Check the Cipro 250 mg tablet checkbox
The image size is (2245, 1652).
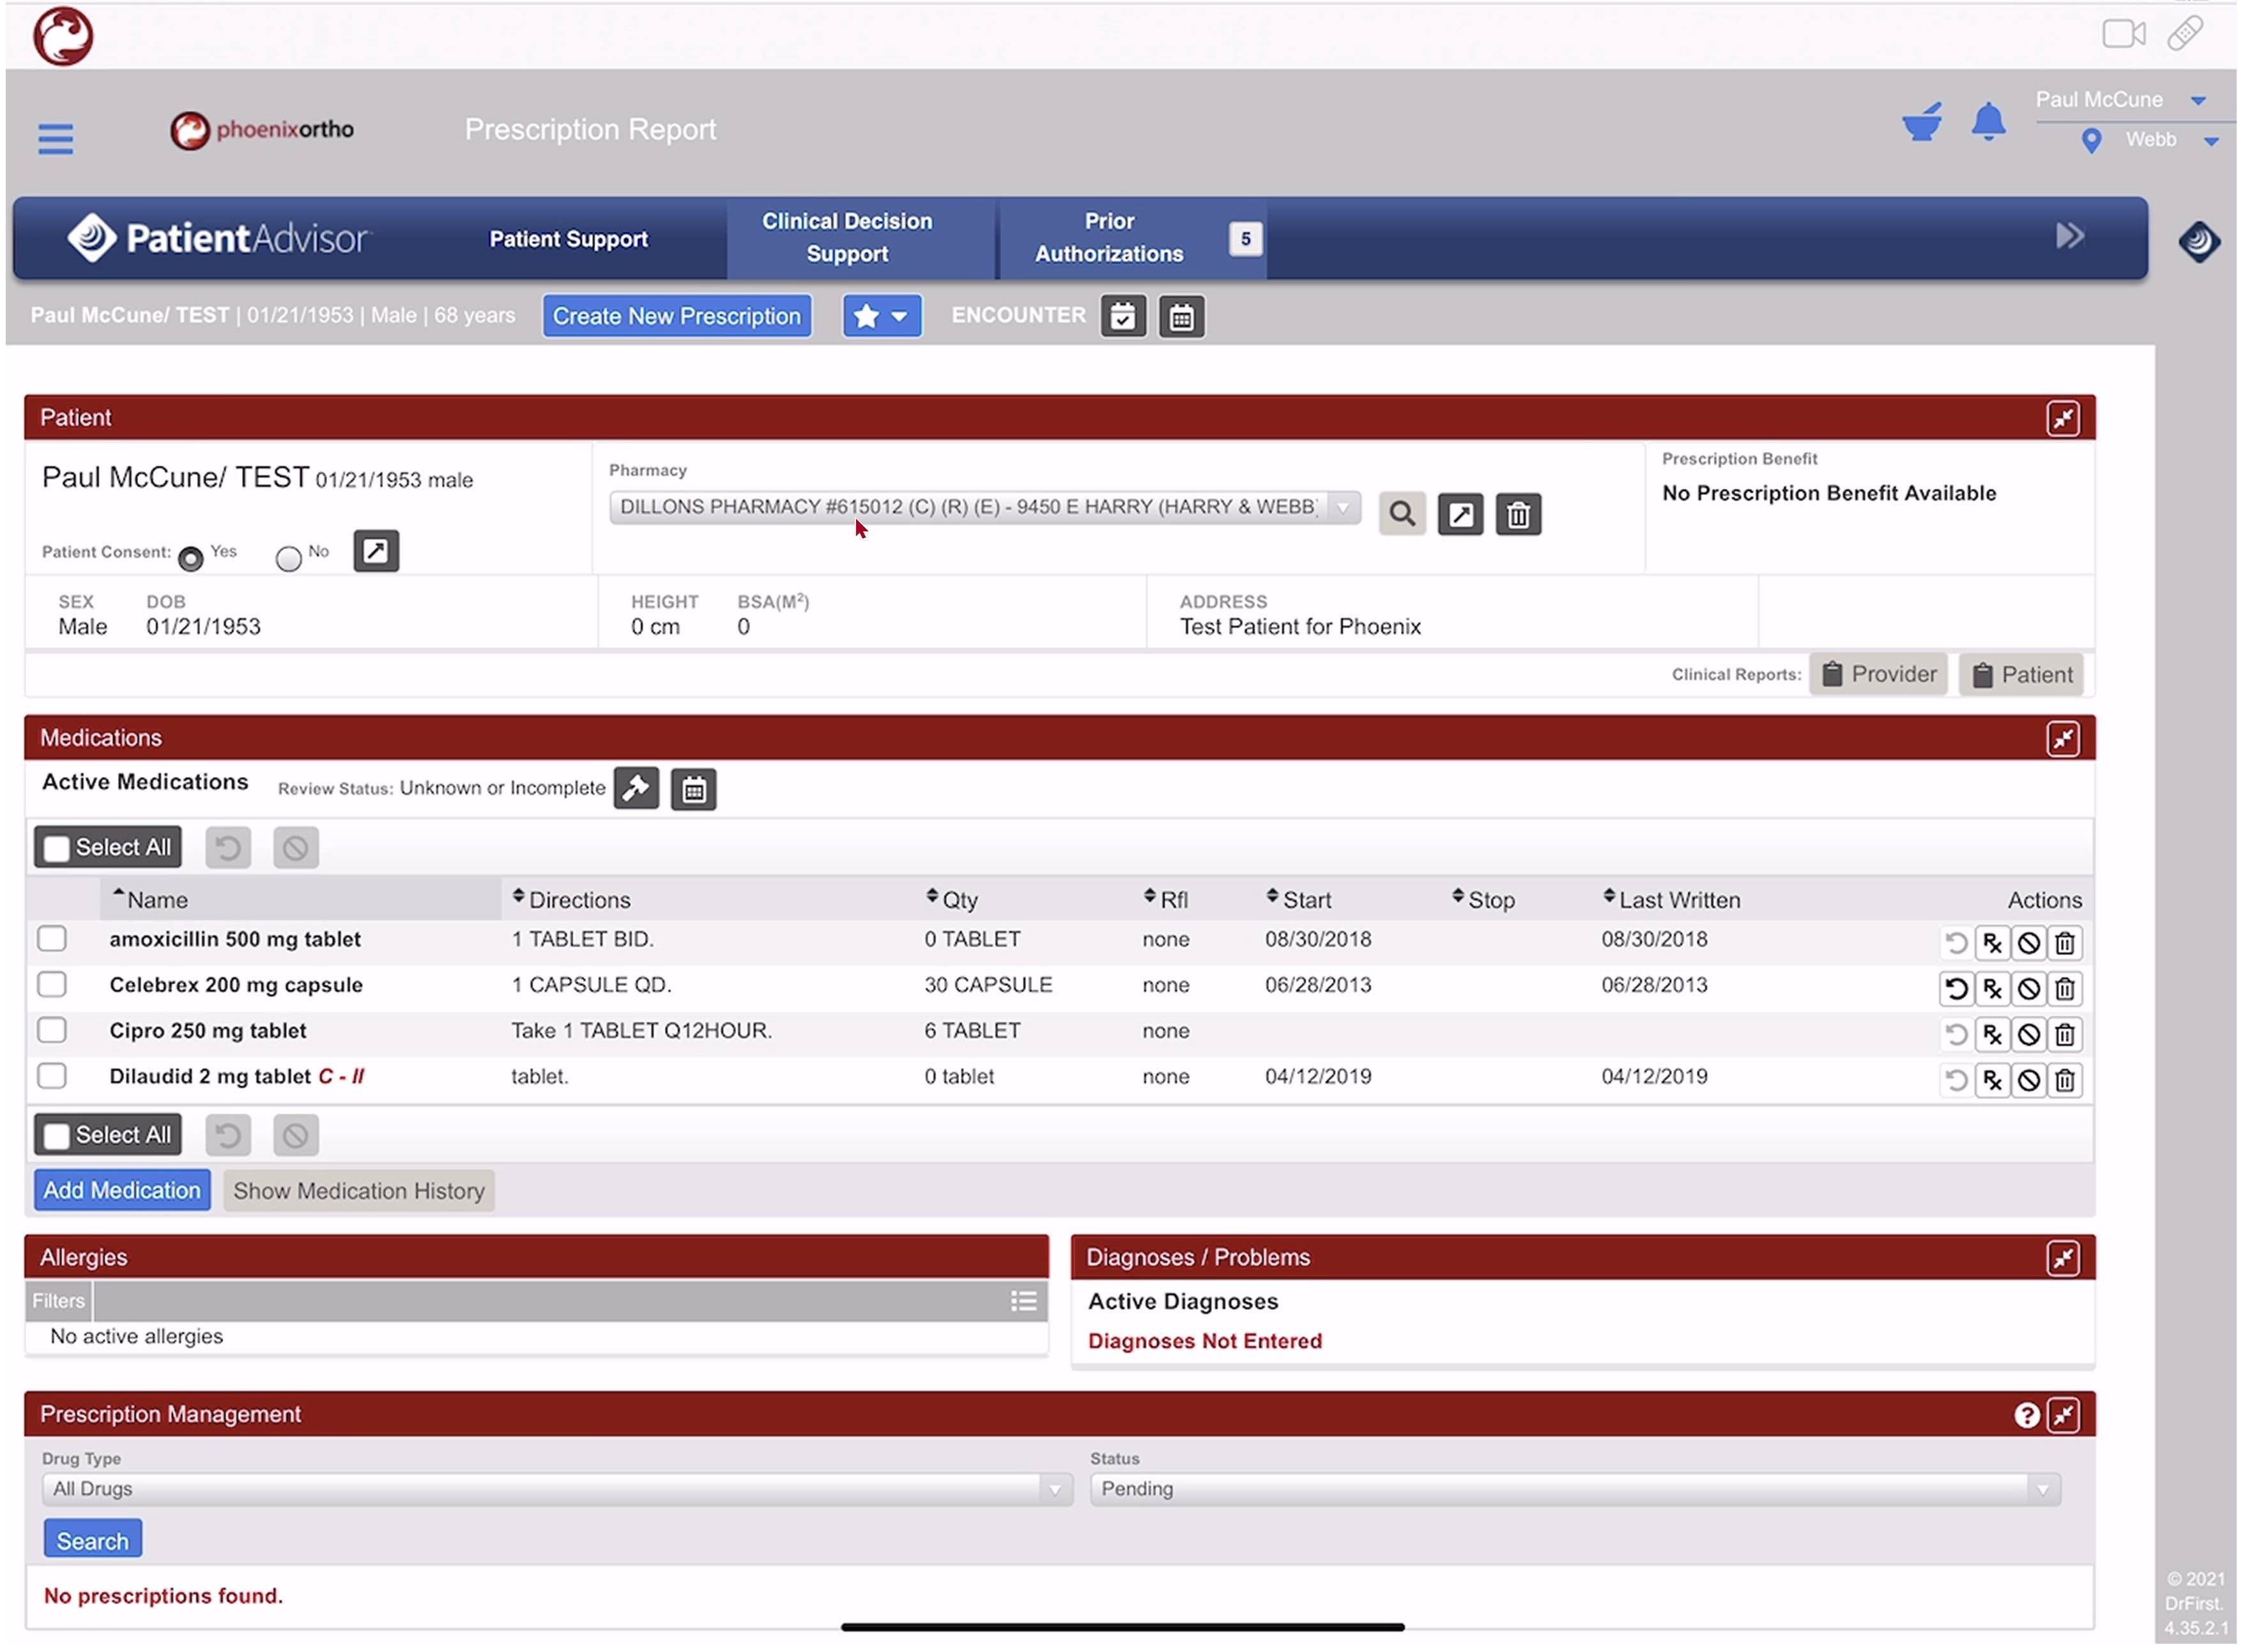(x=52, y=1030)
